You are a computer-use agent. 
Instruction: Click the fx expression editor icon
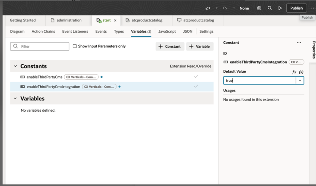tap(294, 72)
